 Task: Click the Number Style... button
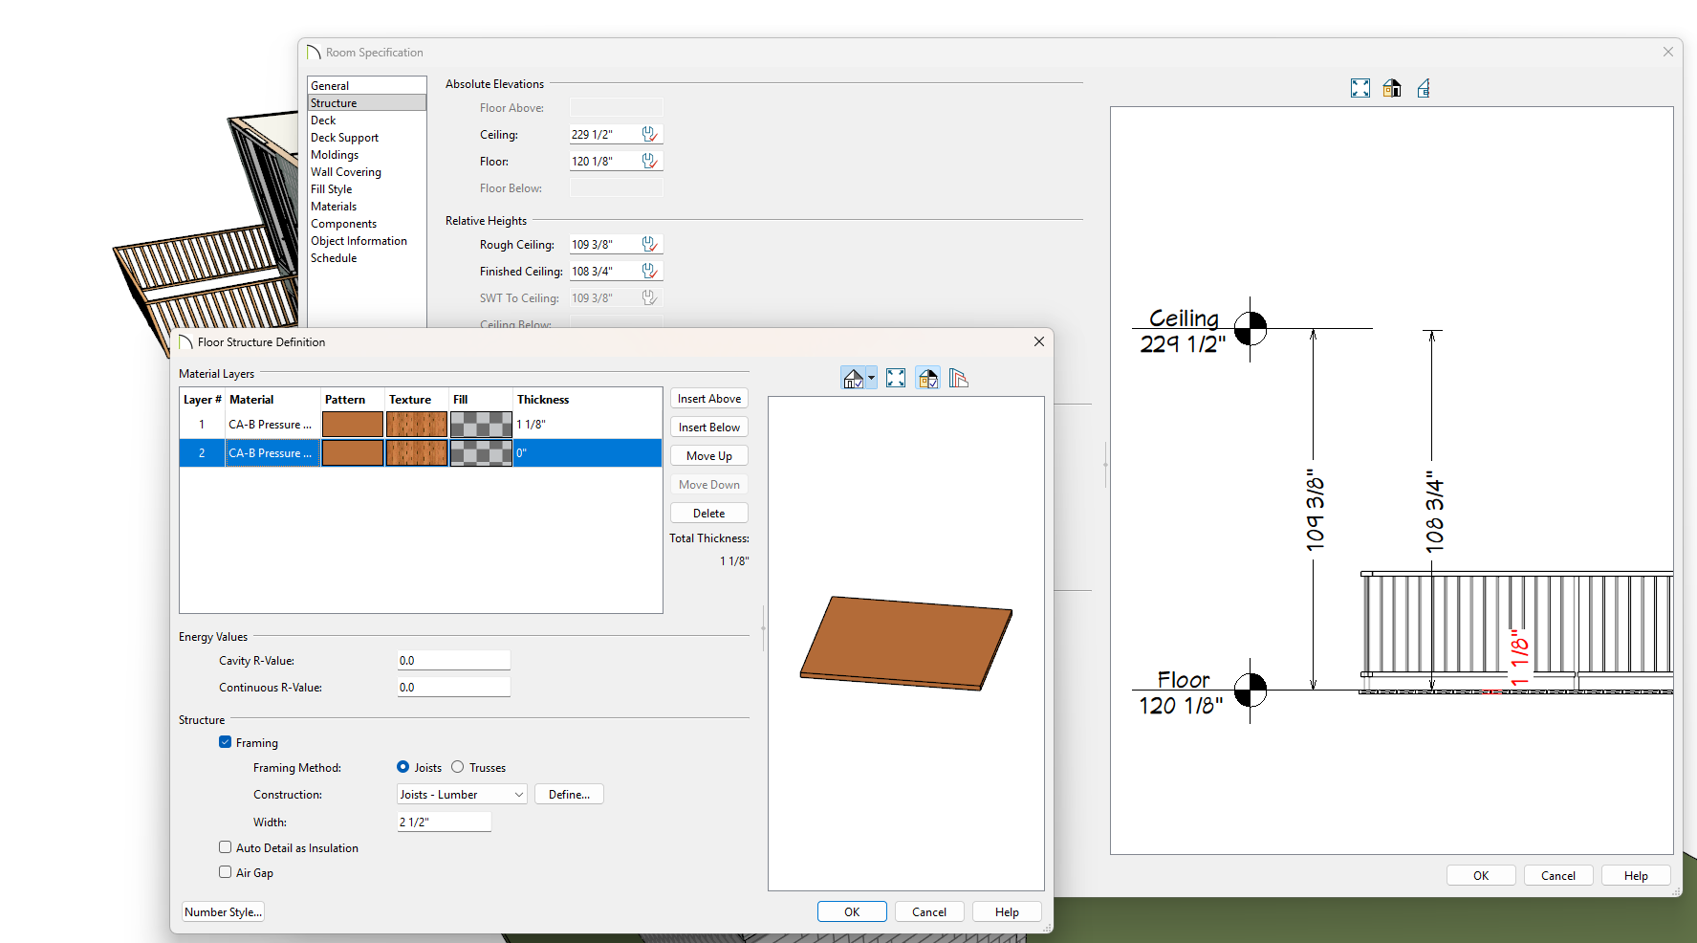[x=223, y=912]
